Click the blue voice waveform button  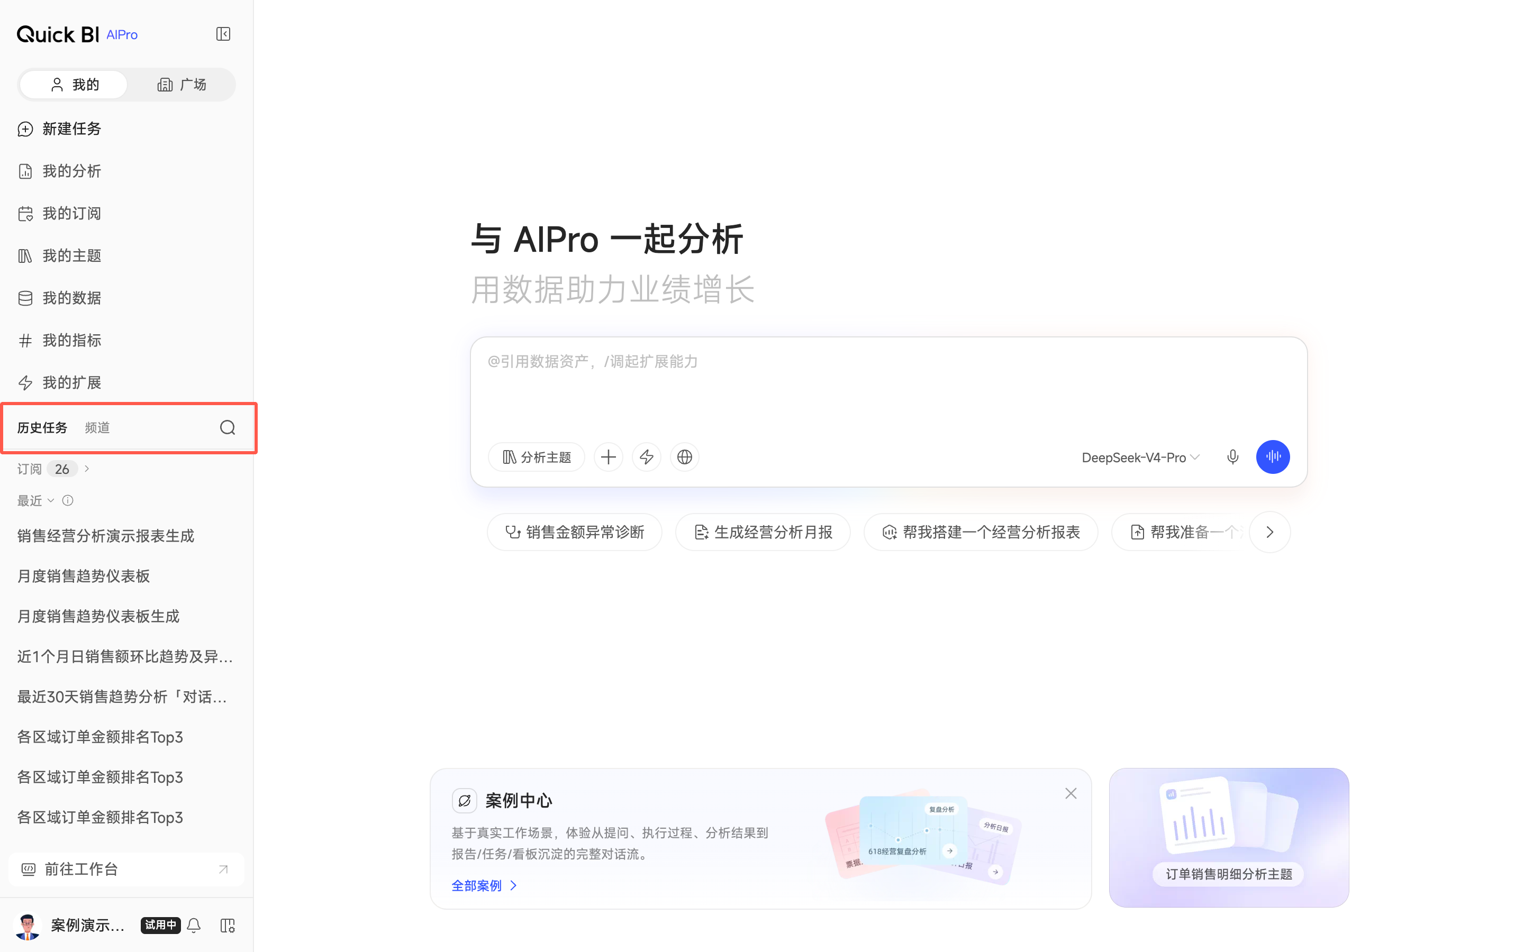1273,457
